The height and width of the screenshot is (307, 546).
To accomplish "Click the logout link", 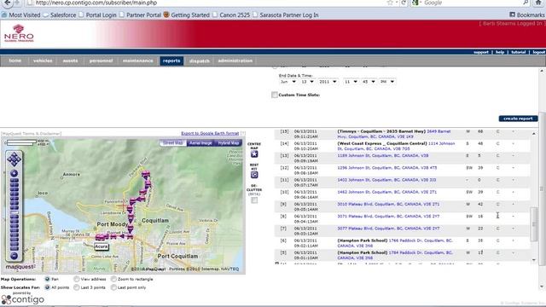I will pos(538,52).
